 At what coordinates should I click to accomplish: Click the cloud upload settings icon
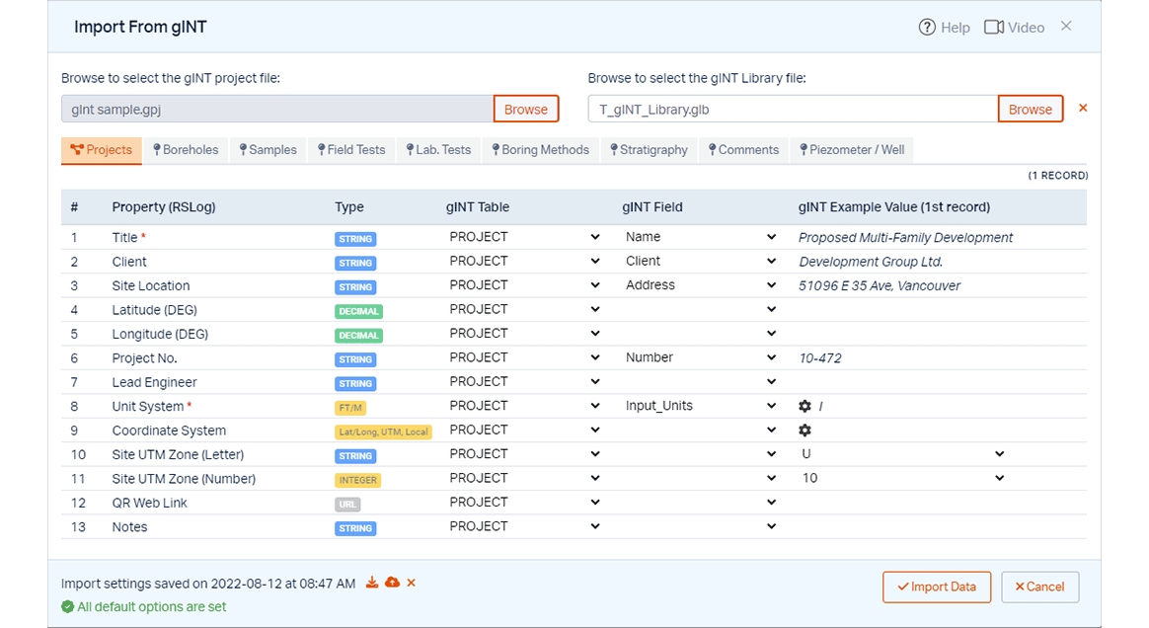coord(392,583)
